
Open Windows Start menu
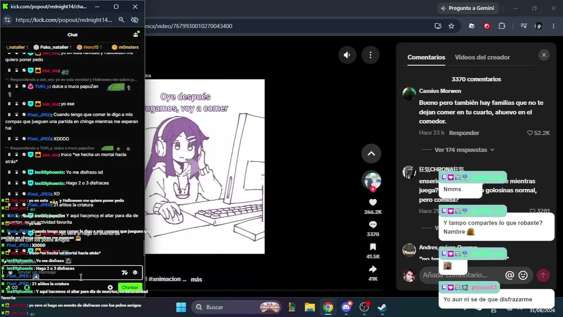181,307
